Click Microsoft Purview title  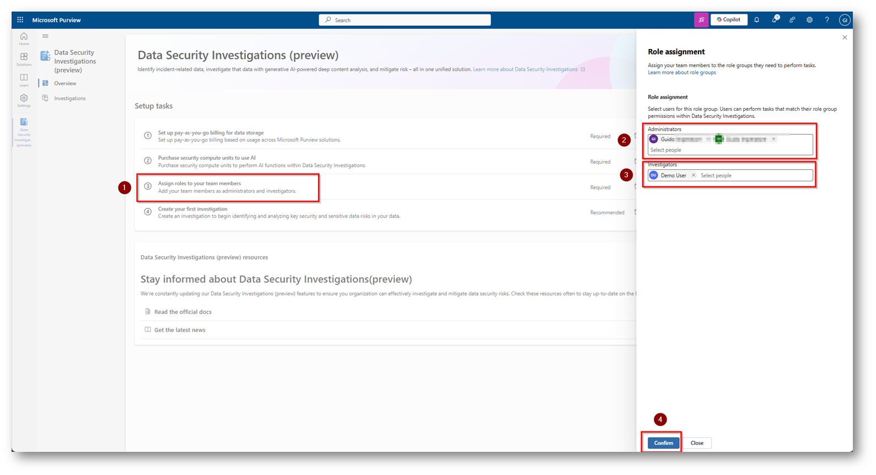56,20
